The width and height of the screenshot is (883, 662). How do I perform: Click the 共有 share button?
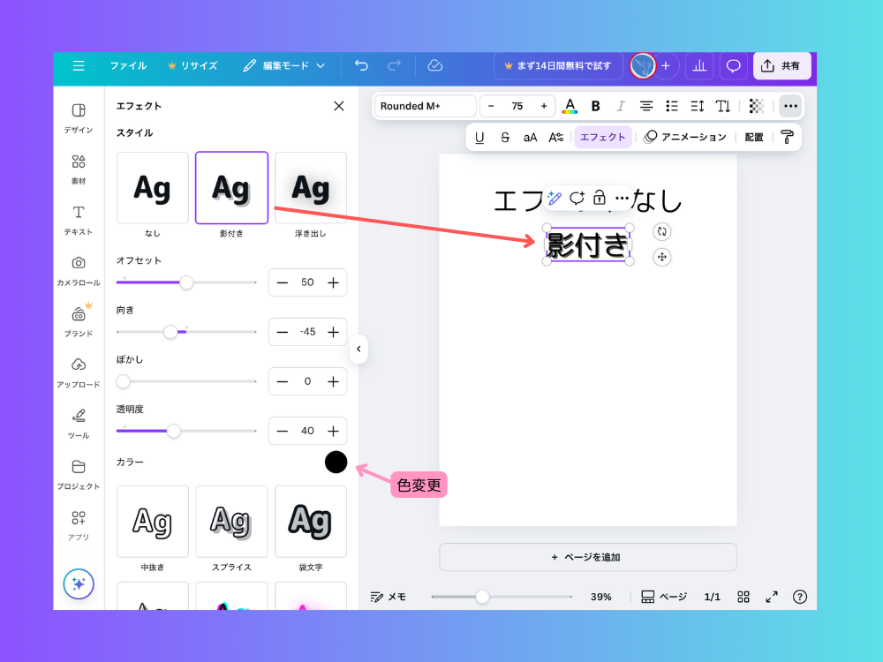781,65
